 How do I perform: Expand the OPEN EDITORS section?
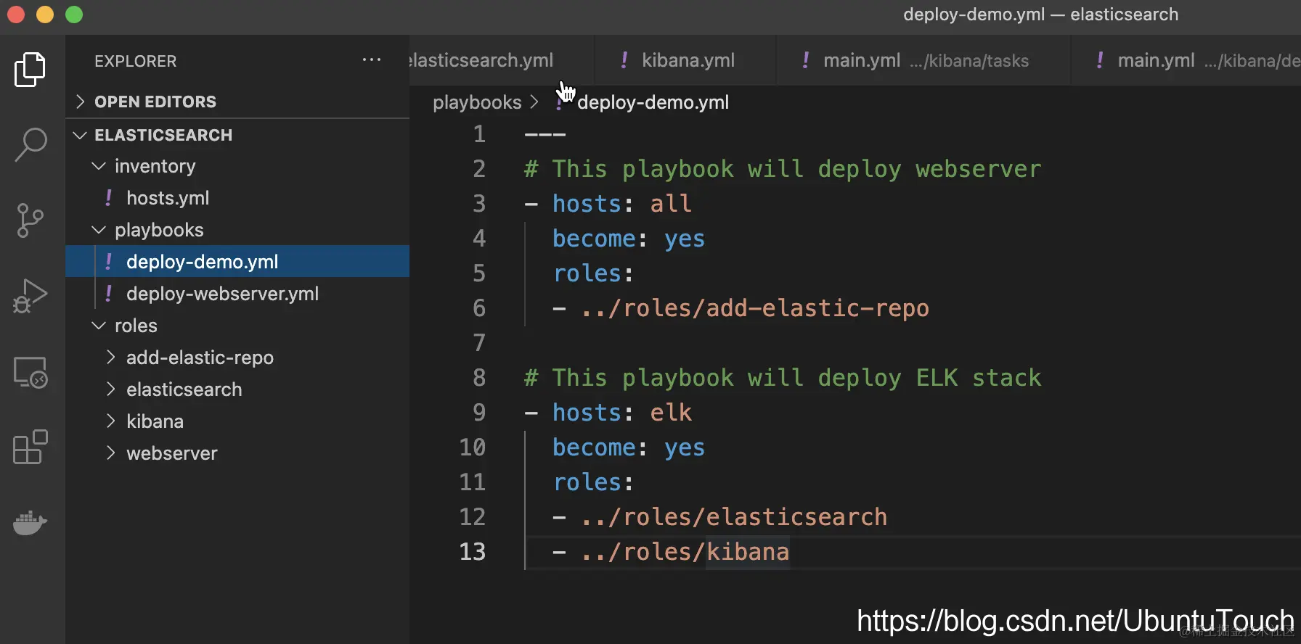point(237,102)
